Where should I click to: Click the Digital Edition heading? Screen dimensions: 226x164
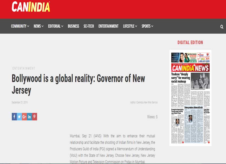click(190, 42)
